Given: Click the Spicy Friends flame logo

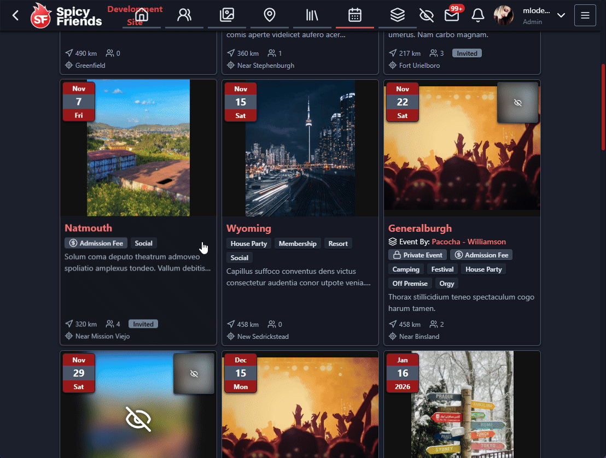Looking at the screenshot, I should tap(41, 16).
